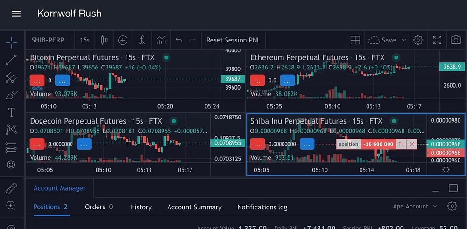Open the History tab
467x229 pixels.
141,207
